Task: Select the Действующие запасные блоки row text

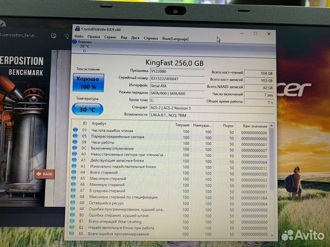Action: [117, 161]
